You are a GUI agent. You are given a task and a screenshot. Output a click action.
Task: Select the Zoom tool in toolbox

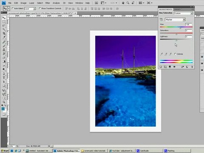point(4,102)
